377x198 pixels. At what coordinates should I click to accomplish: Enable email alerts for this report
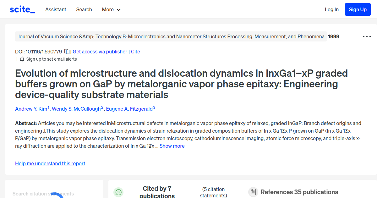[x=52, y=59]
